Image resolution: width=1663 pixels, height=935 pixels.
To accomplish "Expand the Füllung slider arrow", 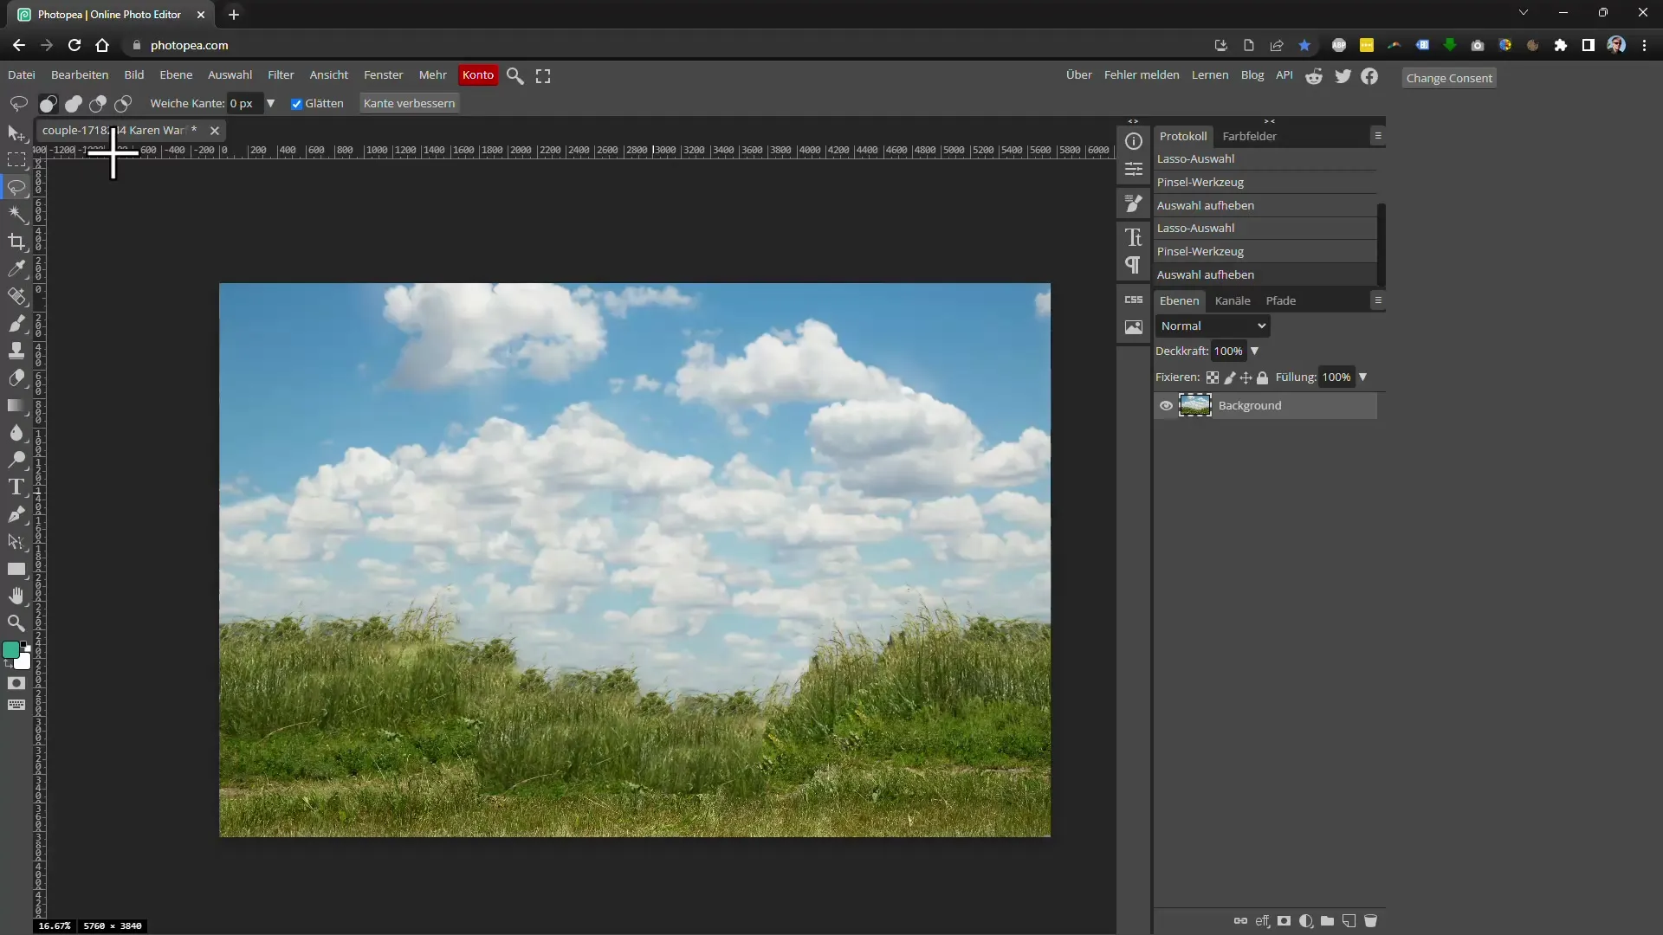I will click(x=1362, y=377).
